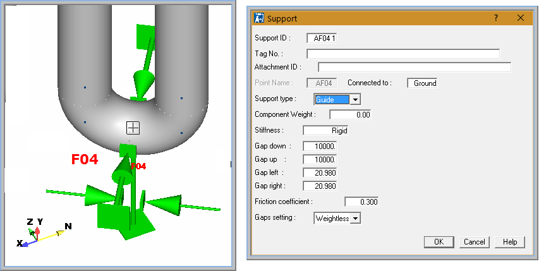
Task: Open the Gaps setting dropdown
Action: [356, 218]
